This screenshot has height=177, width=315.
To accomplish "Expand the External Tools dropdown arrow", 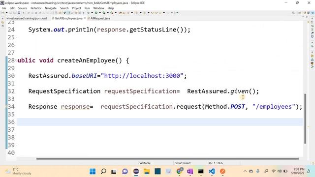I will pyautogui.click(x=116, y=13).
